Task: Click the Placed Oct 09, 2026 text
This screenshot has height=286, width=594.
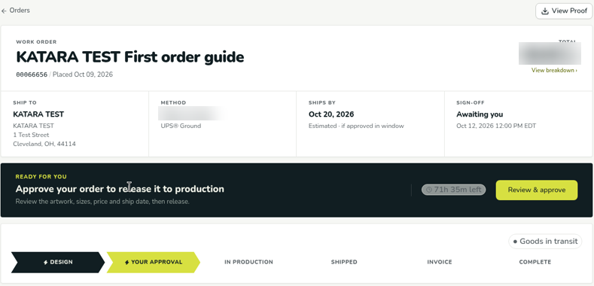Action: click(83, 75)
